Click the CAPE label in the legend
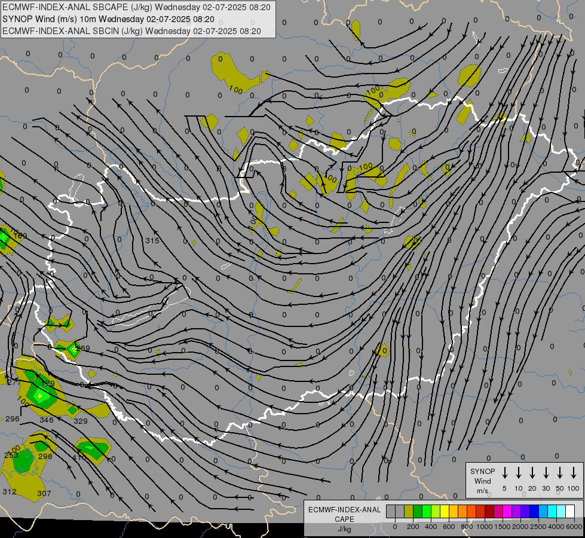Viewport: 585px width, 538px height. (x=344, y=519)
